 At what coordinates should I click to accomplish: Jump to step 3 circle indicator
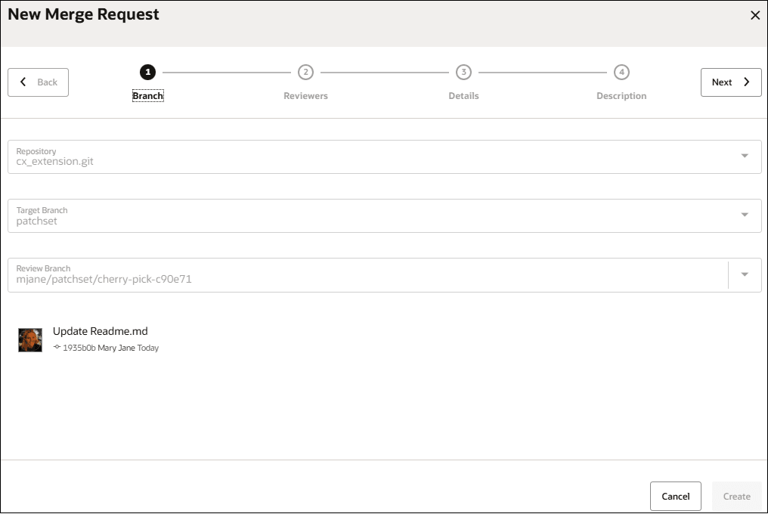pyautogui.click(x=463, y=72)
